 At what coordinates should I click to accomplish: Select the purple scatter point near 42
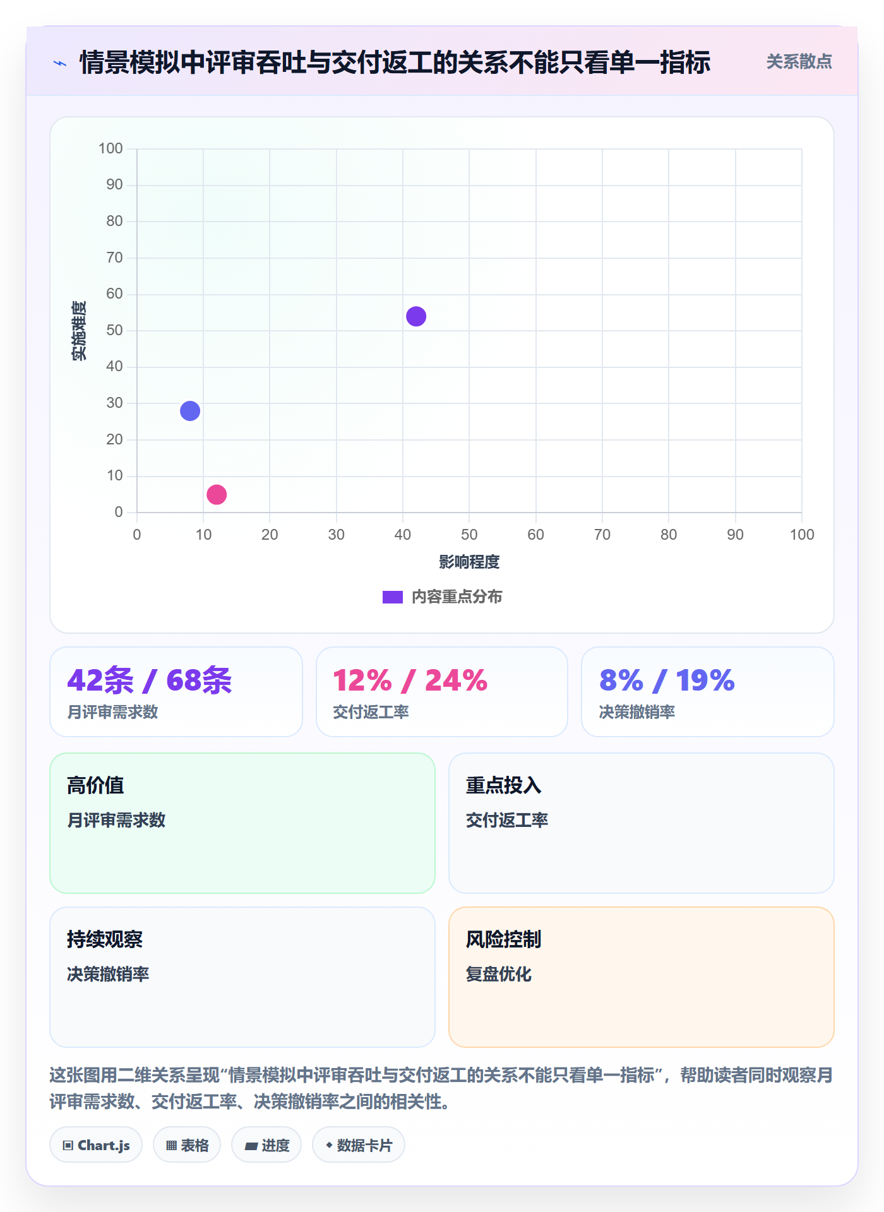pyautogui.click(x=416, y=316)
